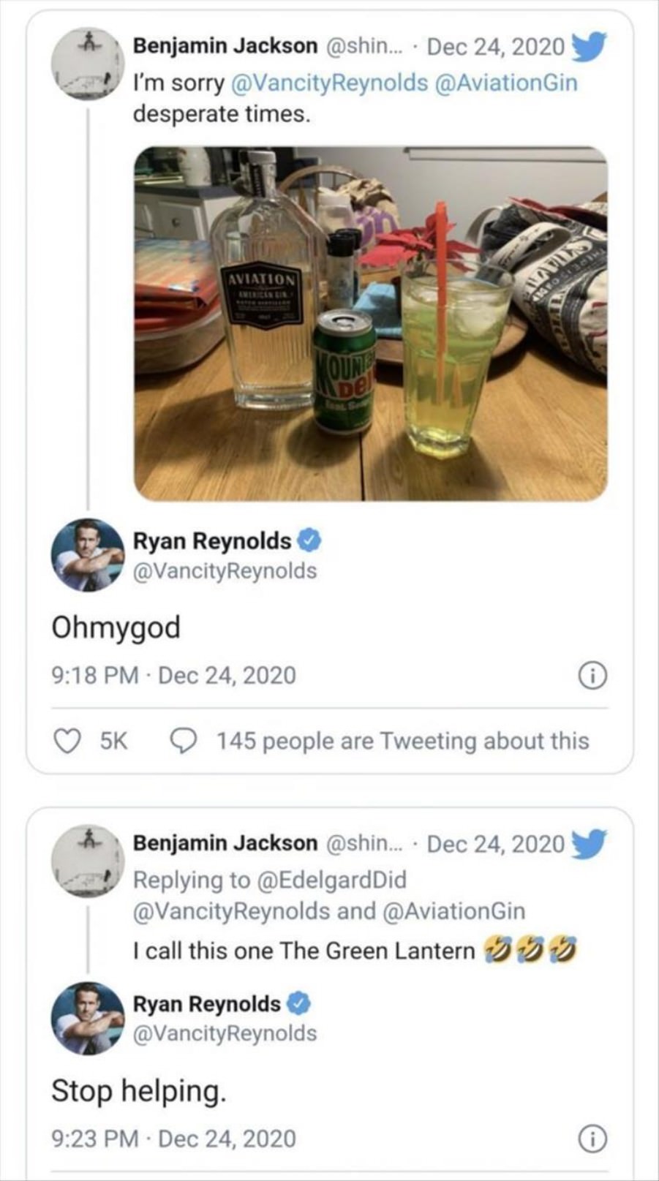The image size is (659, 1181).
Task: Open info icon beside 9:18 PM timestamp
Action: tap(592, 676)
